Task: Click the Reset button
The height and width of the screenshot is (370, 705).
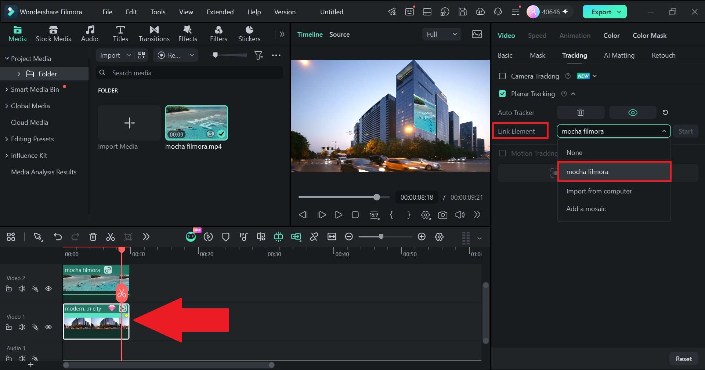Action: point(684,359)
